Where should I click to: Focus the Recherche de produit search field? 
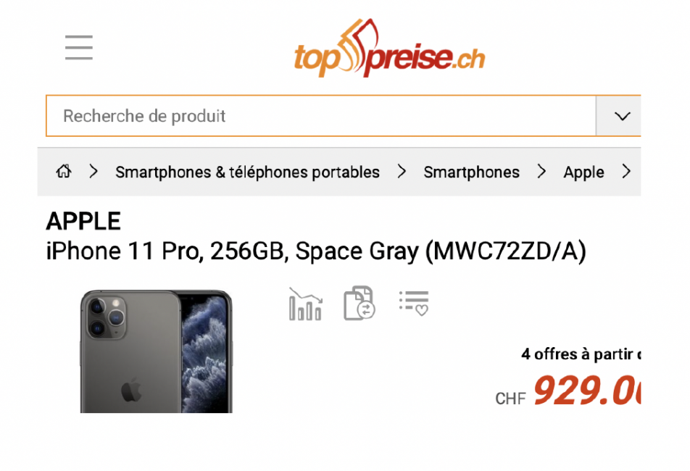321,116
